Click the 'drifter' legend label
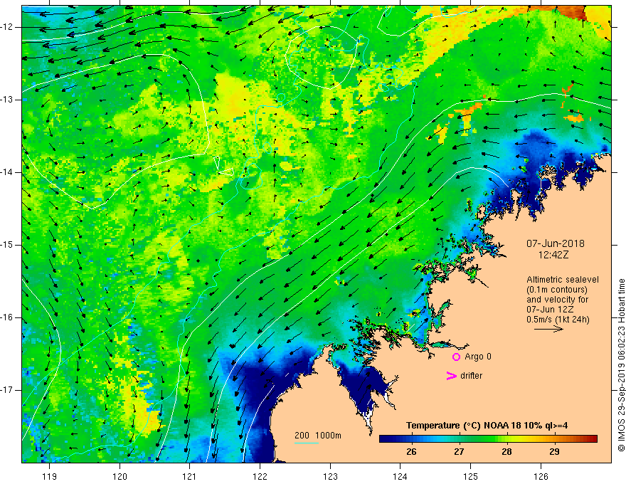The image size is (626, 484). click(x=471, y=376)
